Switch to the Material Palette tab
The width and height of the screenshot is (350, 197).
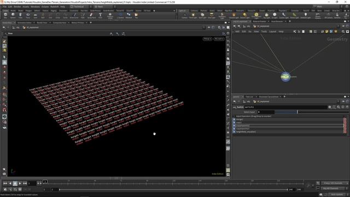(x=259, y=21)
